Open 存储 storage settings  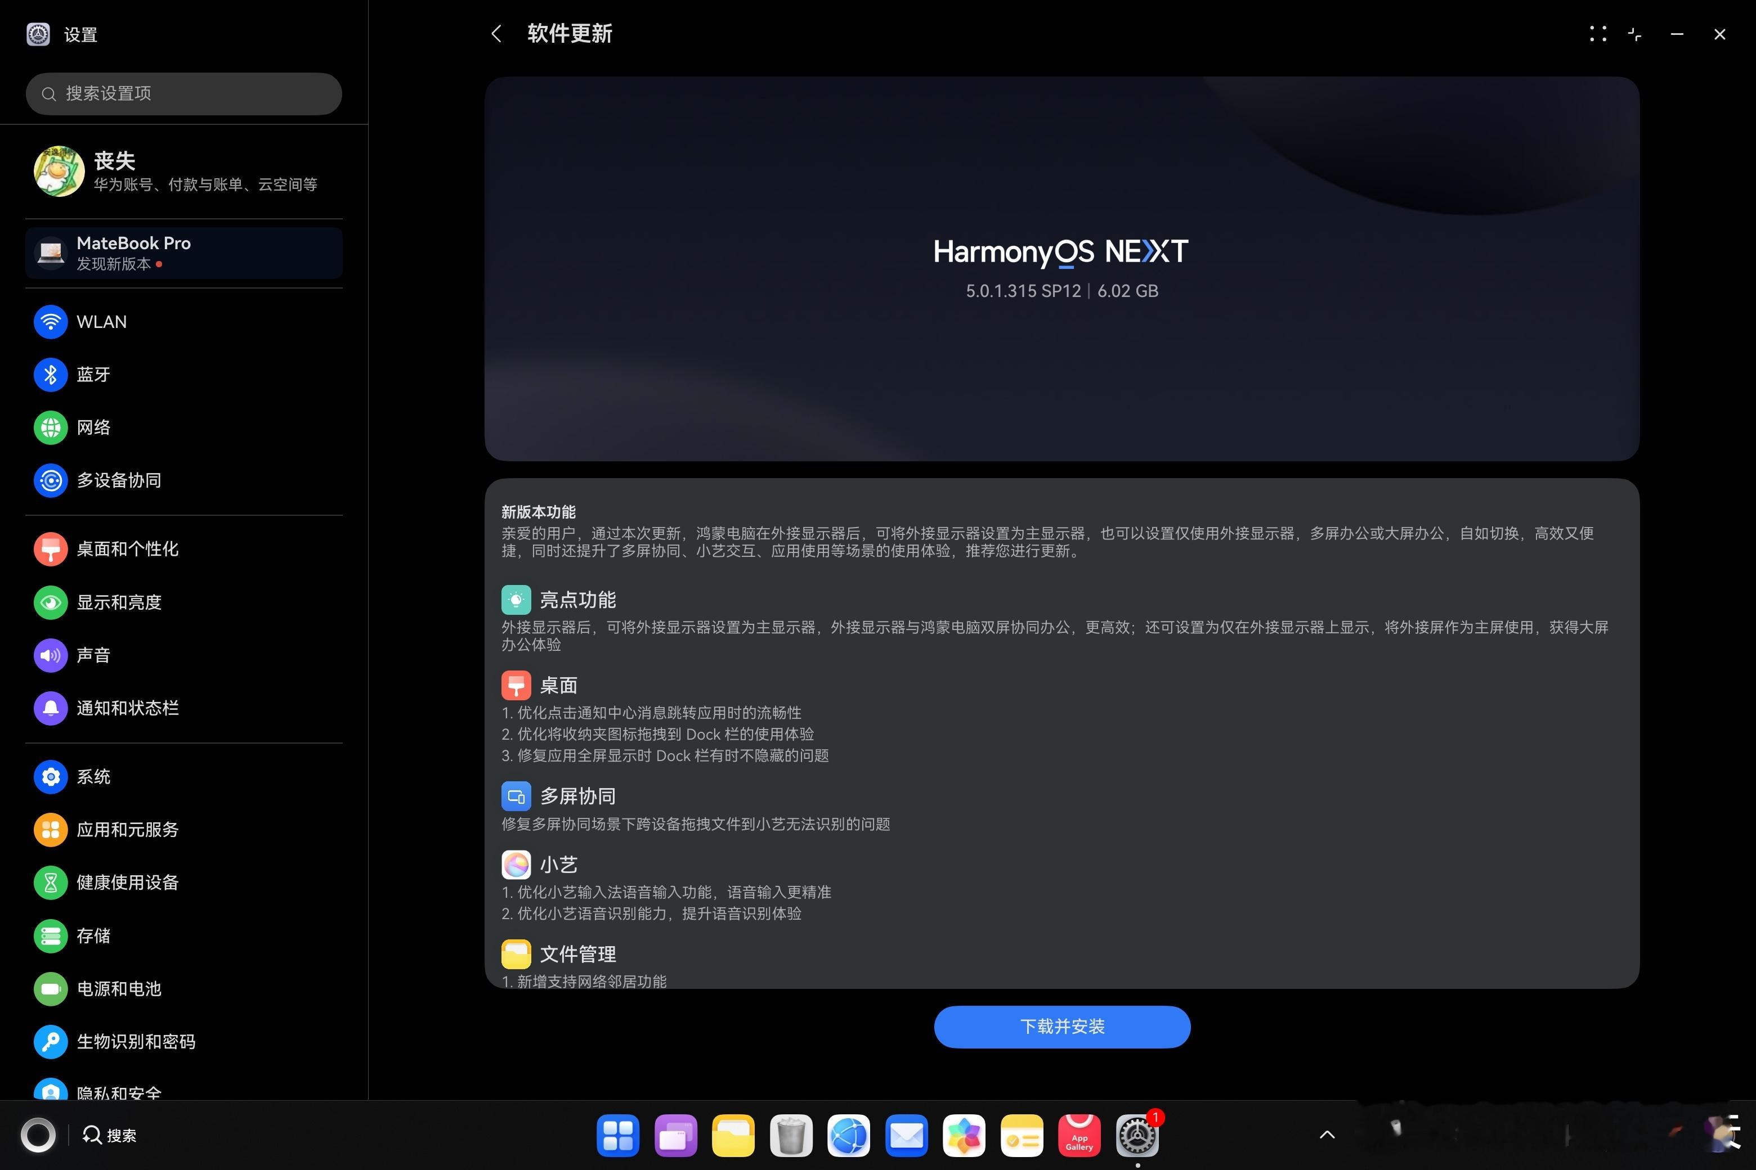[x=183, y=935]
